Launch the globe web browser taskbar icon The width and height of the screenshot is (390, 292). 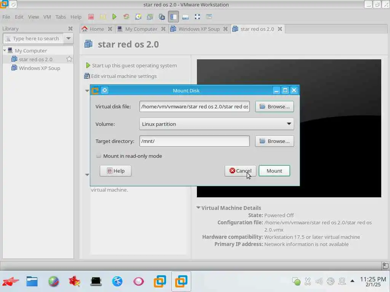(53, 281)
